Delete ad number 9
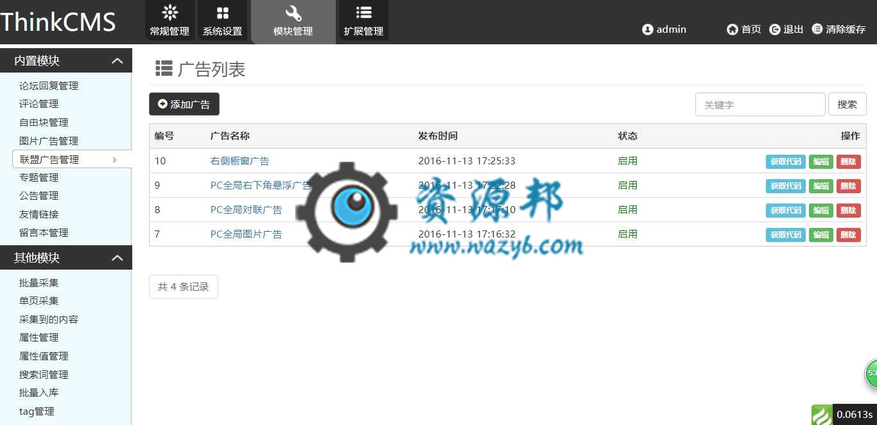877x425 pixels. click(849, 186)
